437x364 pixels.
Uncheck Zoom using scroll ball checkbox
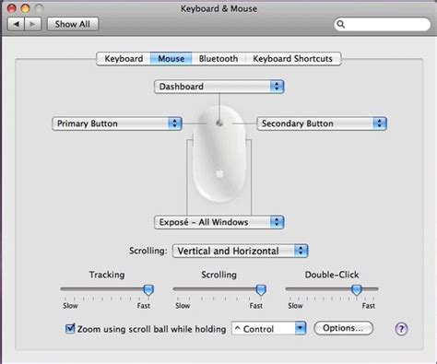70,329
